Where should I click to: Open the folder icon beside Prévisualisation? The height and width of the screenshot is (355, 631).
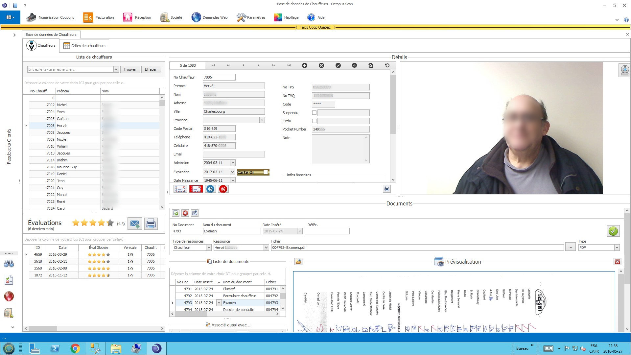click(298, 262)
